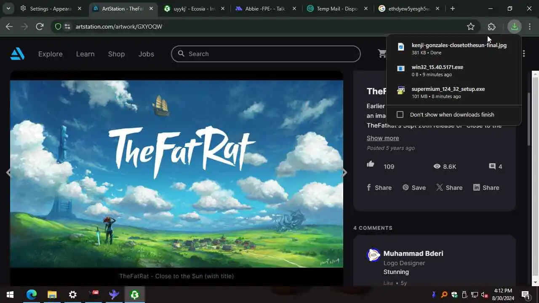Viewport: 539px width, 303px height.
Task: Check Don't show when downloads finish
Action: tap(400, 114)
